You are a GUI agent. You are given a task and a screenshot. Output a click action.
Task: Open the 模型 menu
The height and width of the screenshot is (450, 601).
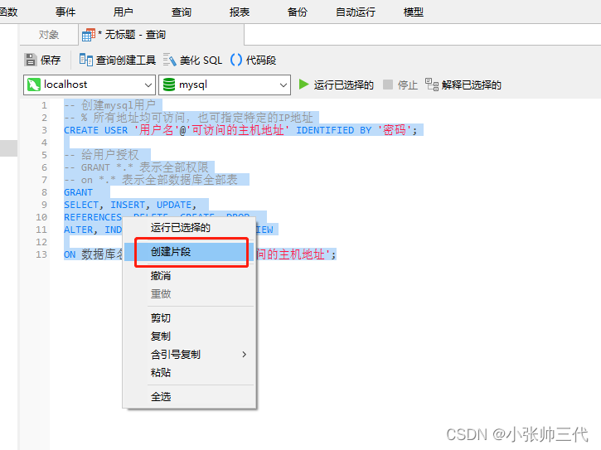[x=414, y=12]
